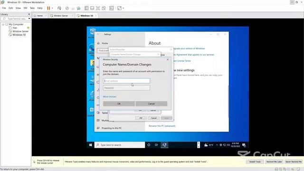The height and width of the screenshot is (171, 304).
Task: Click the stretch guest display icon
Action: click(119, 8)
